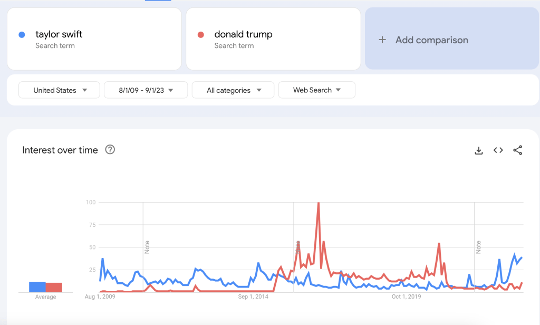The width and height of the screenshot is (540, 325).
Task: Click the tallest red peak at 100
Action: tap(319, 203)
